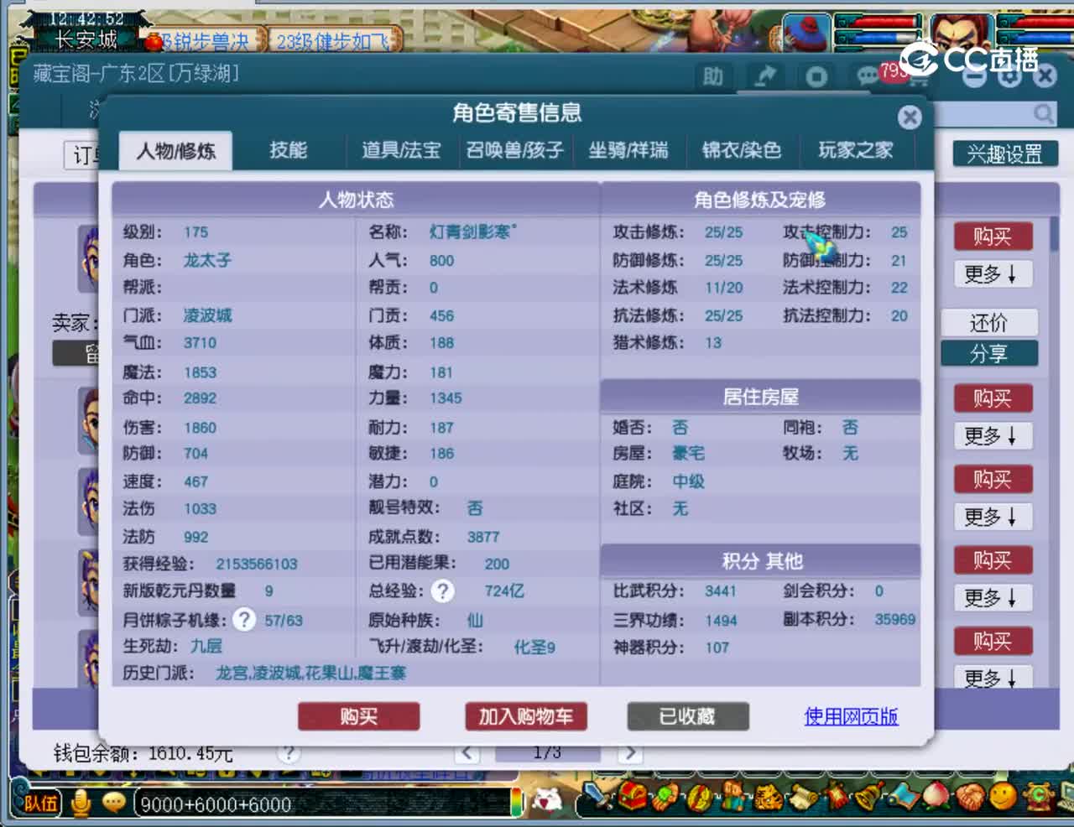Click the magnifier search icon
Image resolution: width=1074 pixels, height=827 pixels.
click(x=1043, y=113)
